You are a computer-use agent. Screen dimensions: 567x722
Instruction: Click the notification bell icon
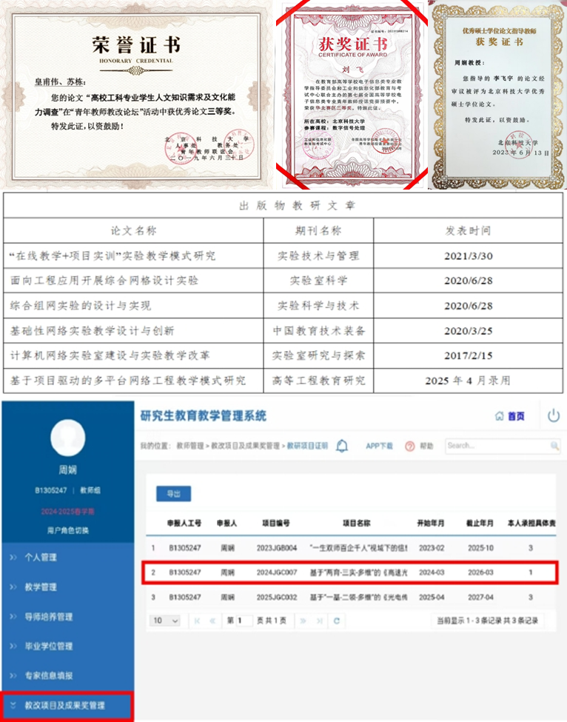click(342, 446)
